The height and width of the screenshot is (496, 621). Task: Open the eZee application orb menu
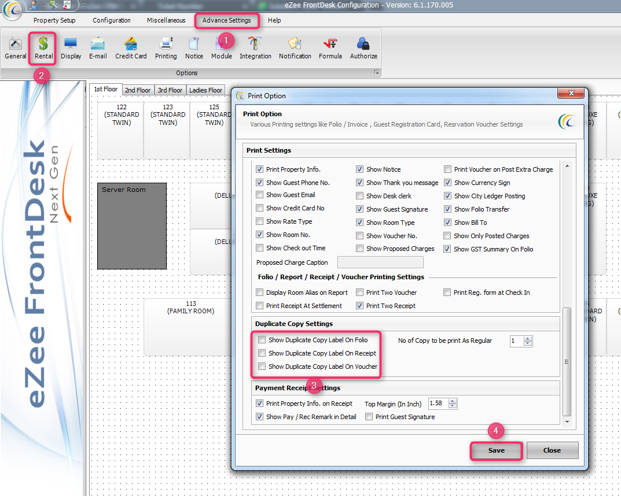[x=13, y=9]
